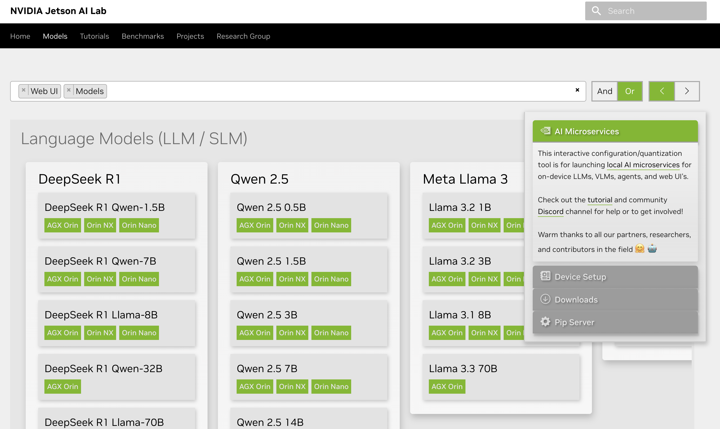Follow the local AI microservices link
The width and height of the screenshot is (720, 429).
[643, 165]
